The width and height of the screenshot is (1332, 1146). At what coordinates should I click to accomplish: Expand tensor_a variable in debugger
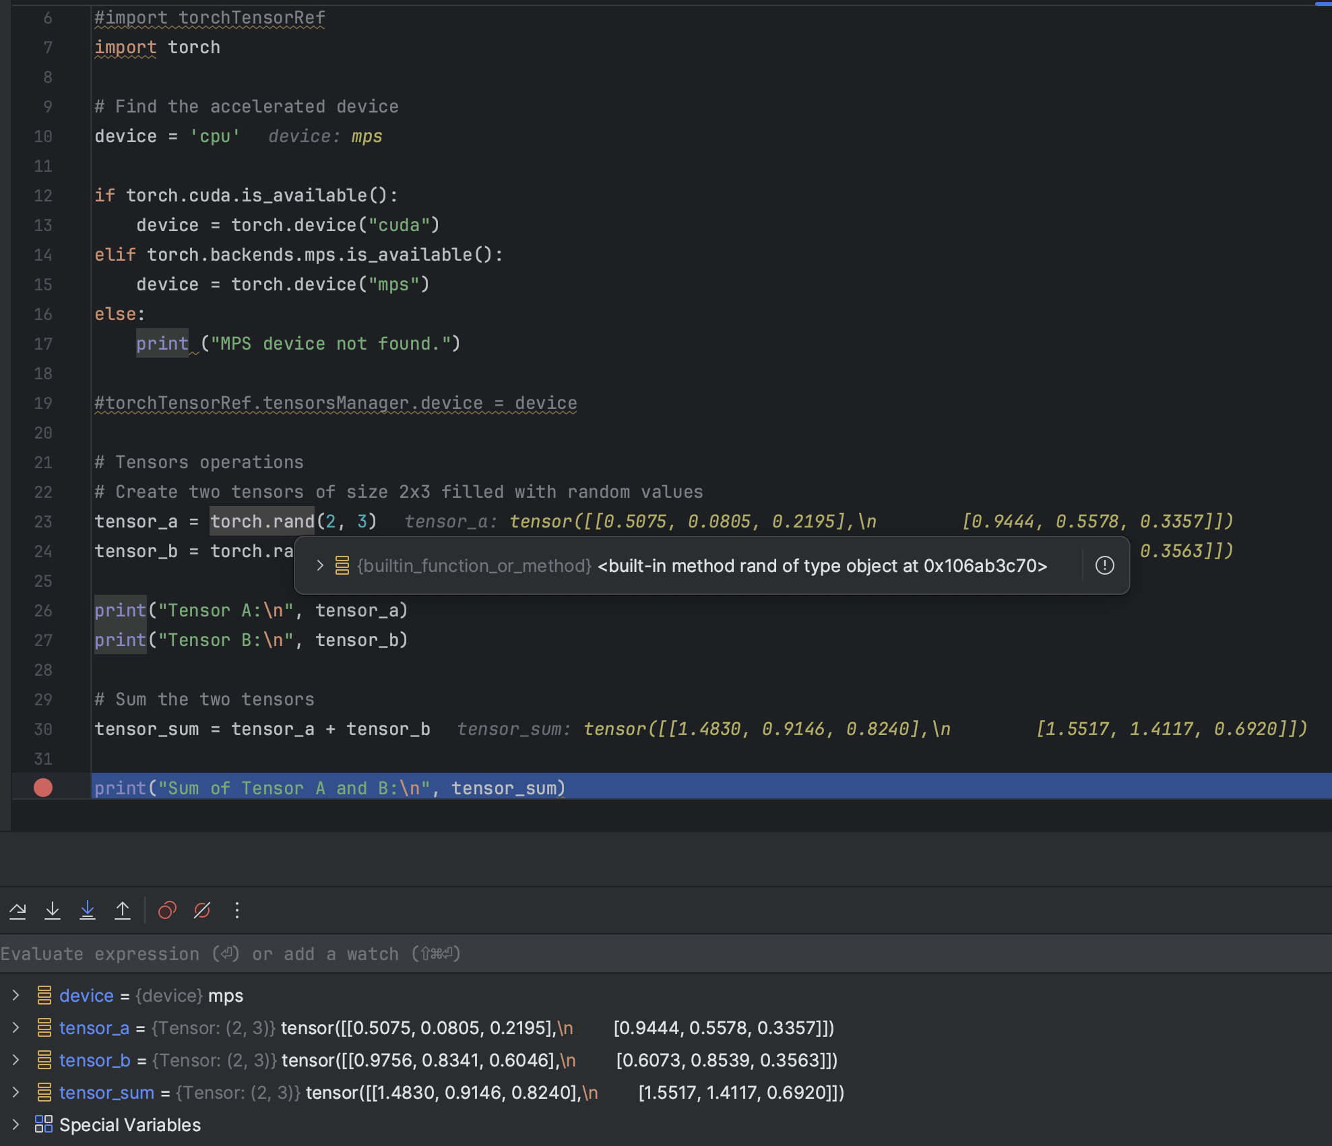click(x=16, y=1027)
